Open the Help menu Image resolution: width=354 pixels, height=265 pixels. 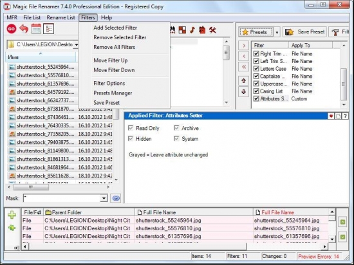[x=106, y=17]
